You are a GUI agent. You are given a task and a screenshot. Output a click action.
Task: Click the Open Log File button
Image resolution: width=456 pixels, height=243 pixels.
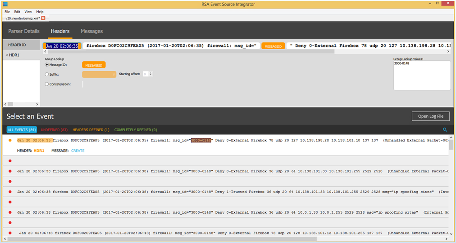pyautogui.click(x=431, y=116)
